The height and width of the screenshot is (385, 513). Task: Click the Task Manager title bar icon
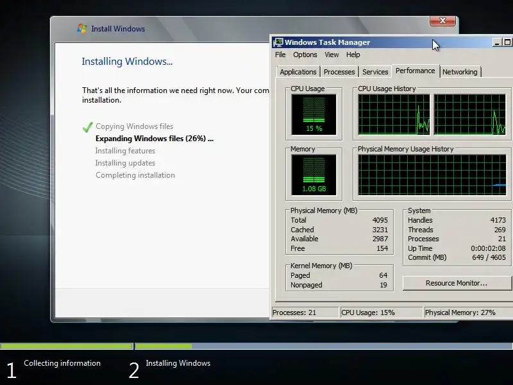(278, 42)
